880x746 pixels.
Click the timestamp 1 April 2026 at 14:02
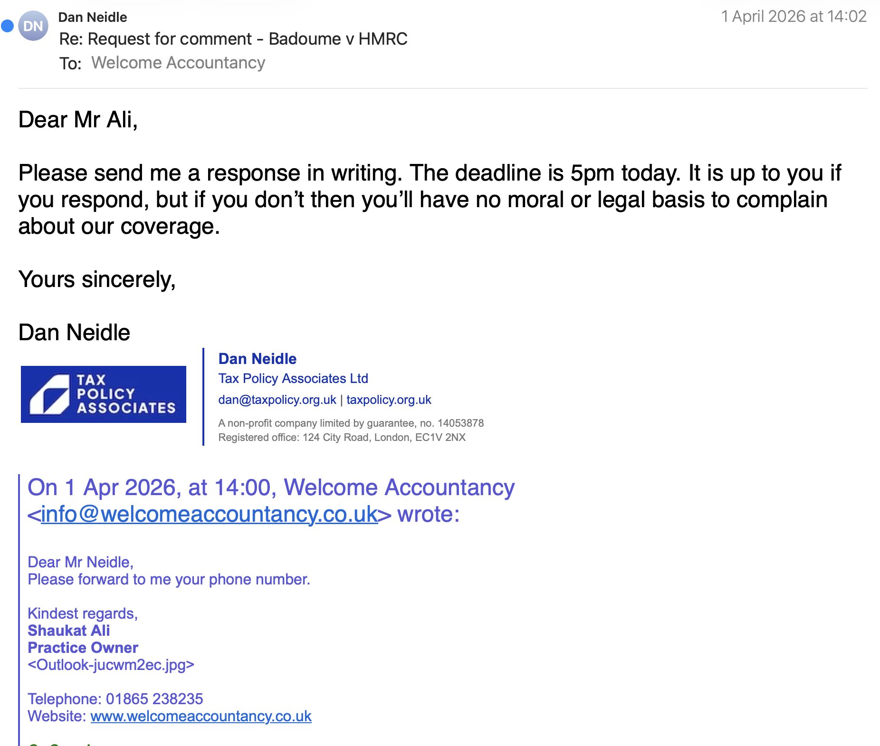point(793,16)
